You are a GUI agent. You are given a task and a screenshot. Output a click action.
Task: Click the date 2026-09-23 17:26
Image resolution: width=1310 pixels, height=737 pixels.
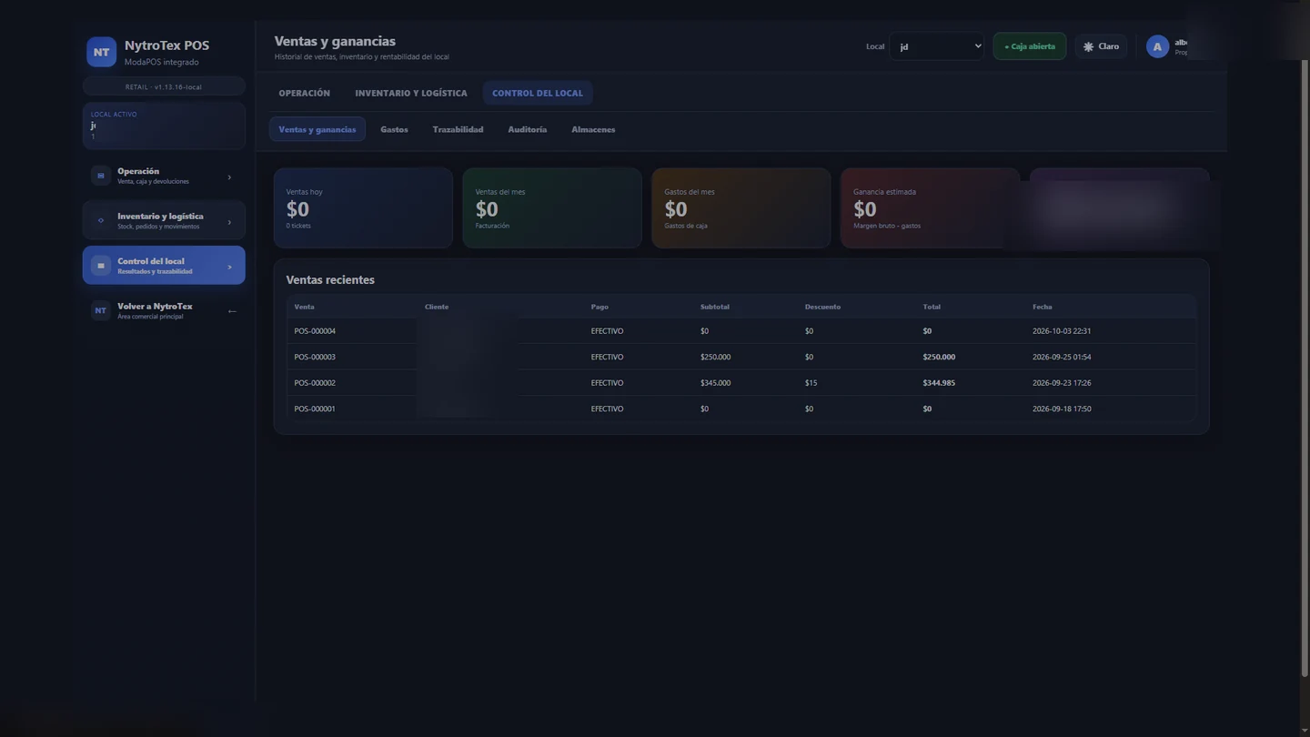(1062, 383)
